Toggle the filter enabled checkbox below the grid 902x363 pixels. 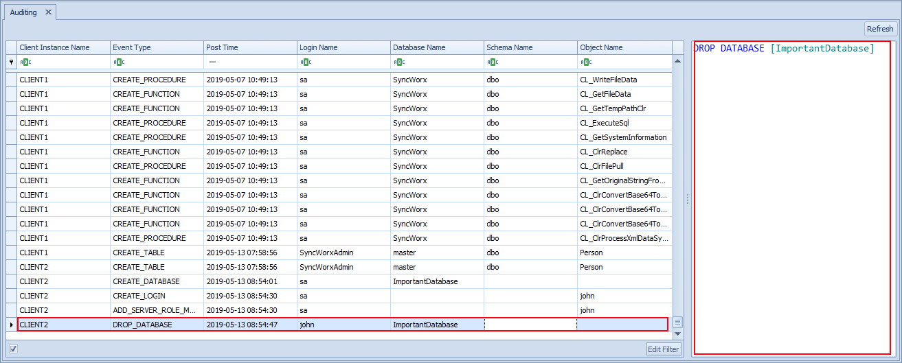14,349
